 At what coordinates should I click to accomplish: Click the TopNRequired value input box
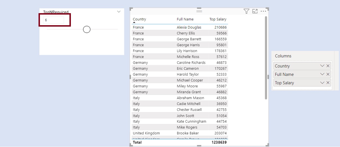point(53,20)
